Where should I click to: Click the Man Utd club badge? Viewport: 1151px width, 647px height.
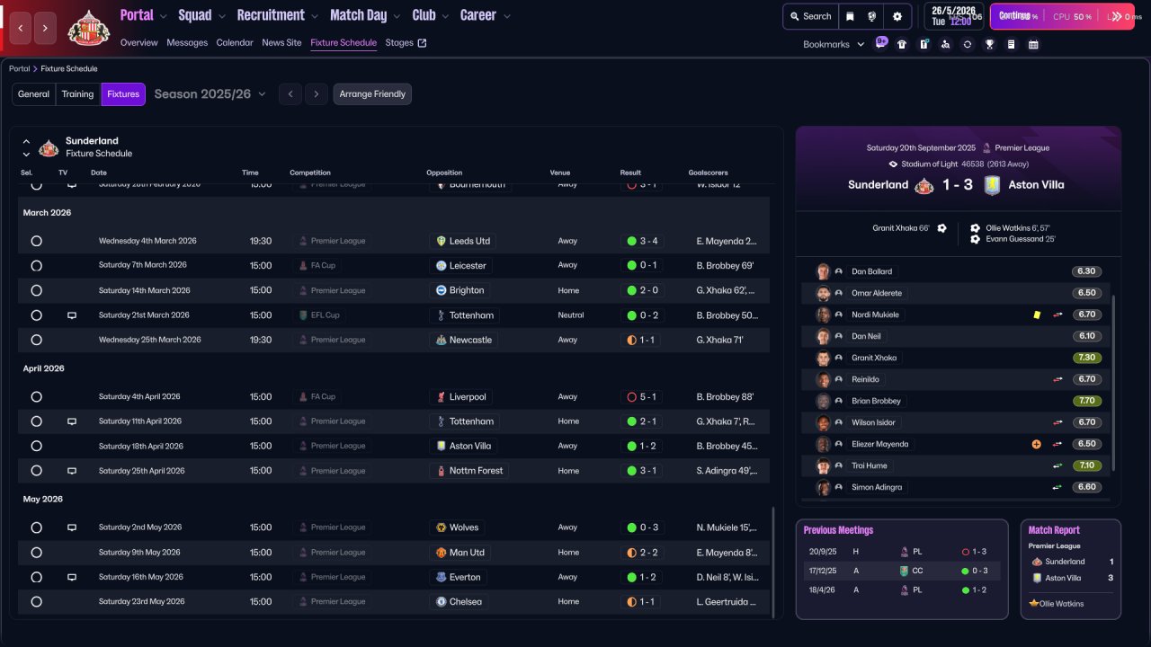coord(441,553)
